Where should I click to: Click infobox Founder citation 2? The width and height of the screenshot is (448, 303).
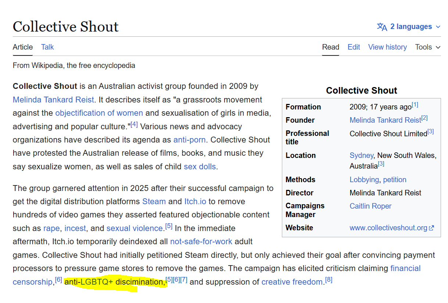pos(424,118)
